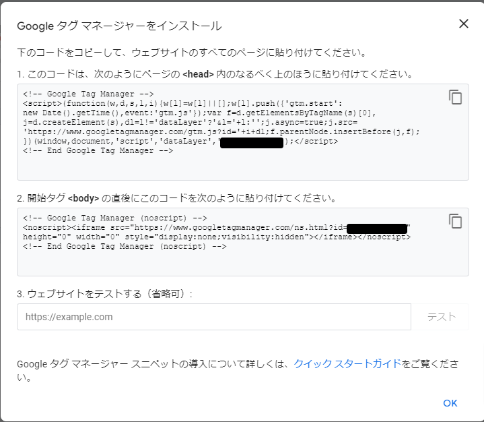484x422 pixels.
Task: Copy the body noscript code snippet
Action: 455,221
